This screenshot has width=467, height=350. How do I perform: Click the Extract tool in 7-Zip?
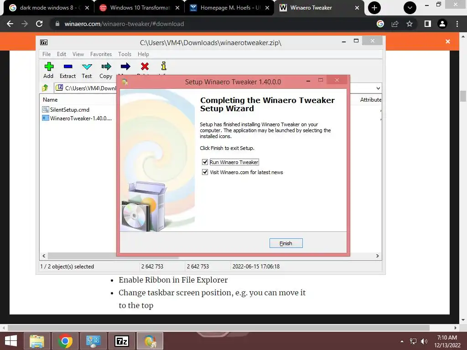coord(67,70)
